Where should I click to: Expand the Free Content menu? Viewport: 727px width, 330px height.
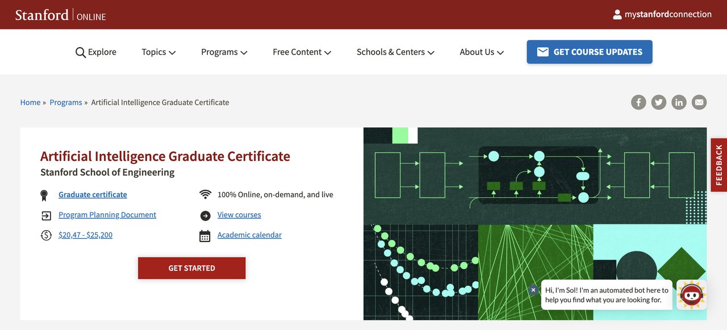[302, 52]
